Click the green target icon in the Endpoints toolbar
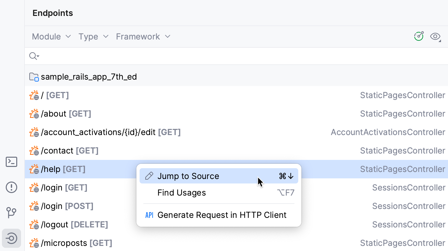The height and width of the screenshot is (251, 448). (419, 36)
